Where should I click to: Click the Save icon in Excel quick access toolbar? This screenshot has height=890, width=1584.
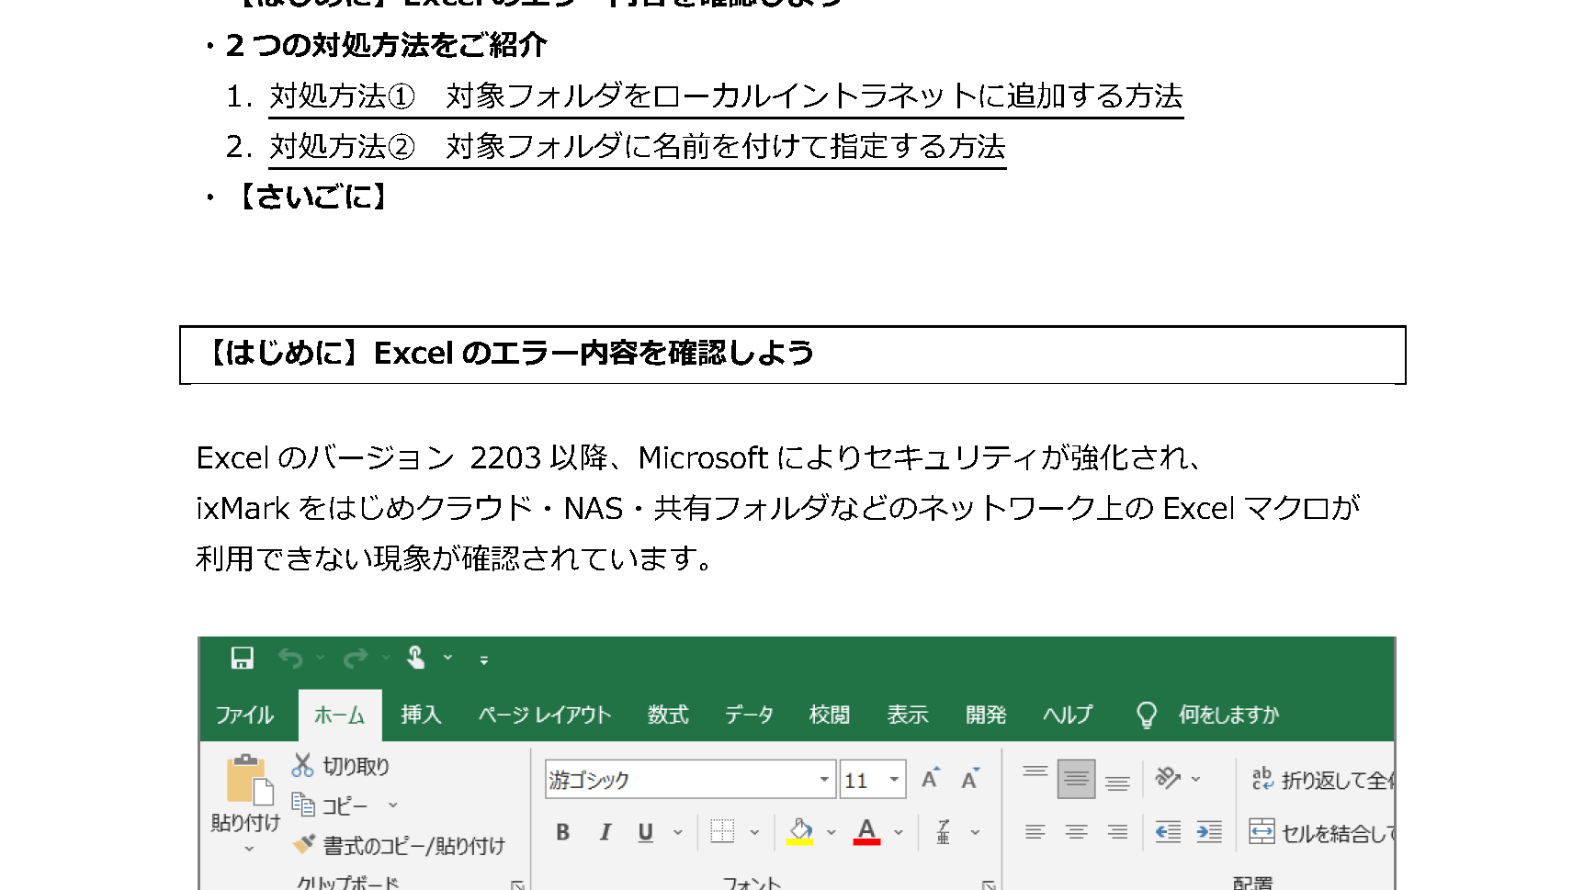tap(242, 658)
